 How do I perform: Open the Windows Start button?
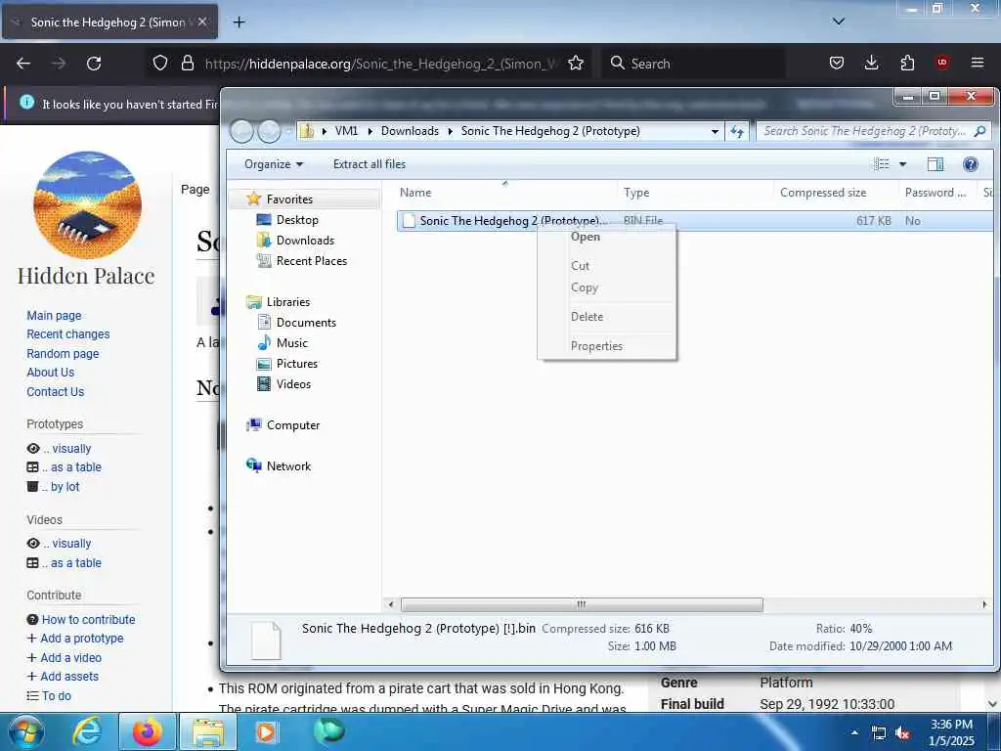coord(26,731)
